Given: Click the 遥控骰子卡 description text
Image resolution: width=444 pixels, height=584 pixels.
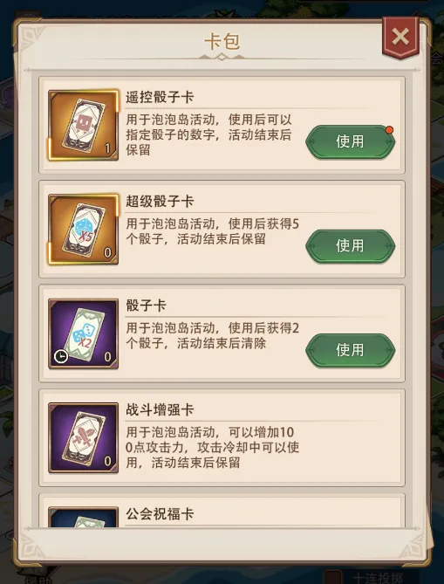Looking at the screenshot, I should (x=208, y=134).
